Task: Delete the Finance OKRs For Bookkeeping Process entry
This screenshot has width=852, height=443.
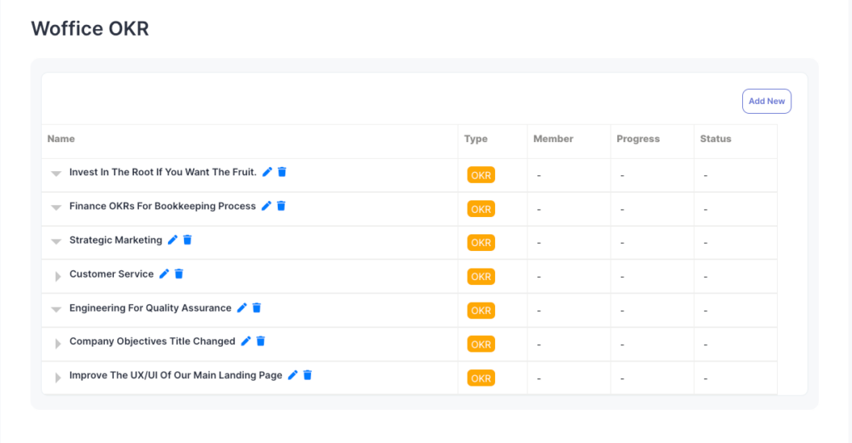Action: 281,206
